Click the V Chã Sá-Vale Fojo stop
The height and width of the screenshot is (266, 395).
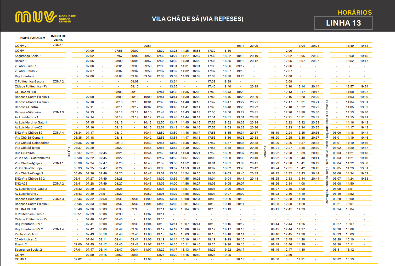point(28,168)
